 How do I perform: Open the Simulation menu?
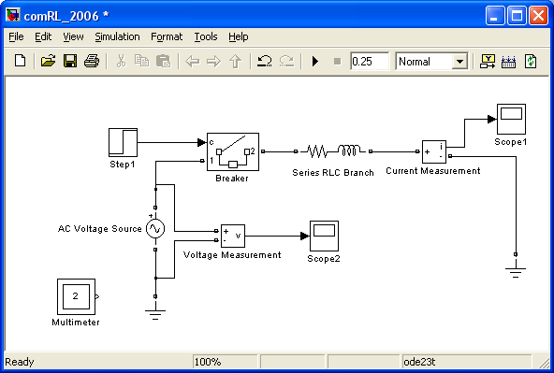(x=117, y=36)
